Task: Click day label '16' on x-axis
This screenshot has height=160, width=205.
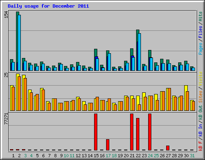Action: pyautogui.click(x=102, y=156)
